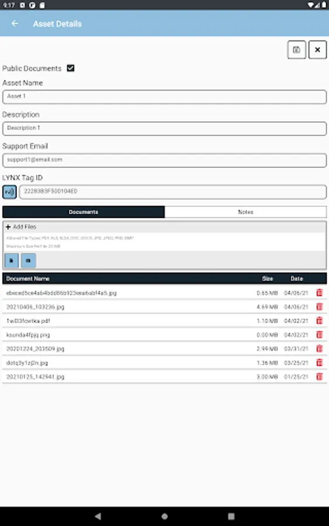
Task: Open the pdf document dated 04/02/21
Action: [28, 321]
